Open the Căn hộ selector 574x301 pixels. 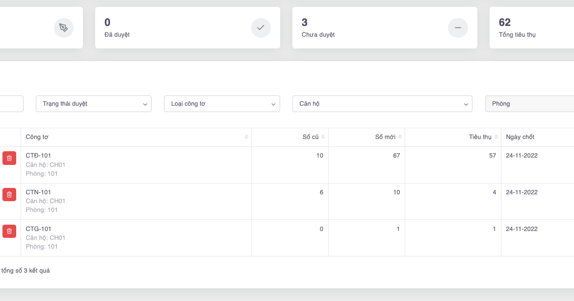coord(382,104)
